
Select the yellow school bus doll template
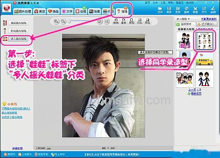coord(204,61)
